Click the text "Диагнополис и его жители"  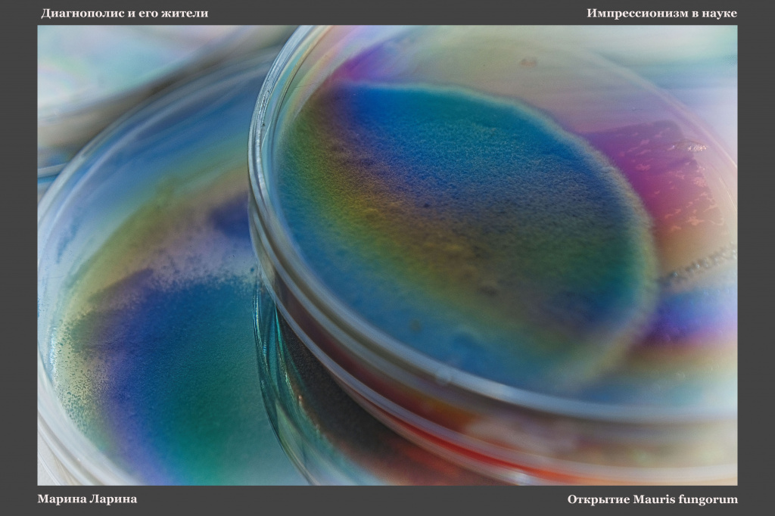point(125,14)
